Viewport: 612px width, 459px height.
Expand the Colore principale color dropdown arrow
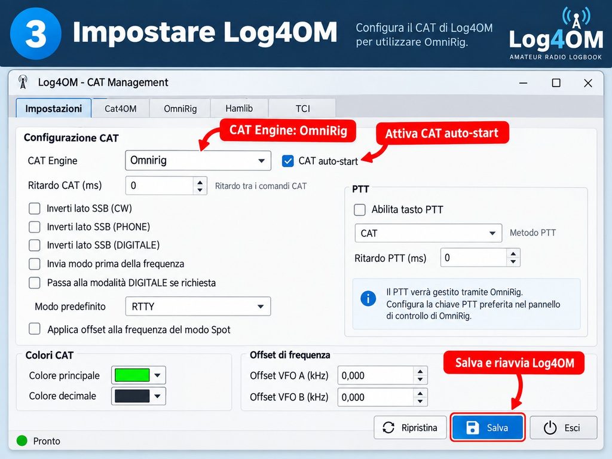coord(157,375)
